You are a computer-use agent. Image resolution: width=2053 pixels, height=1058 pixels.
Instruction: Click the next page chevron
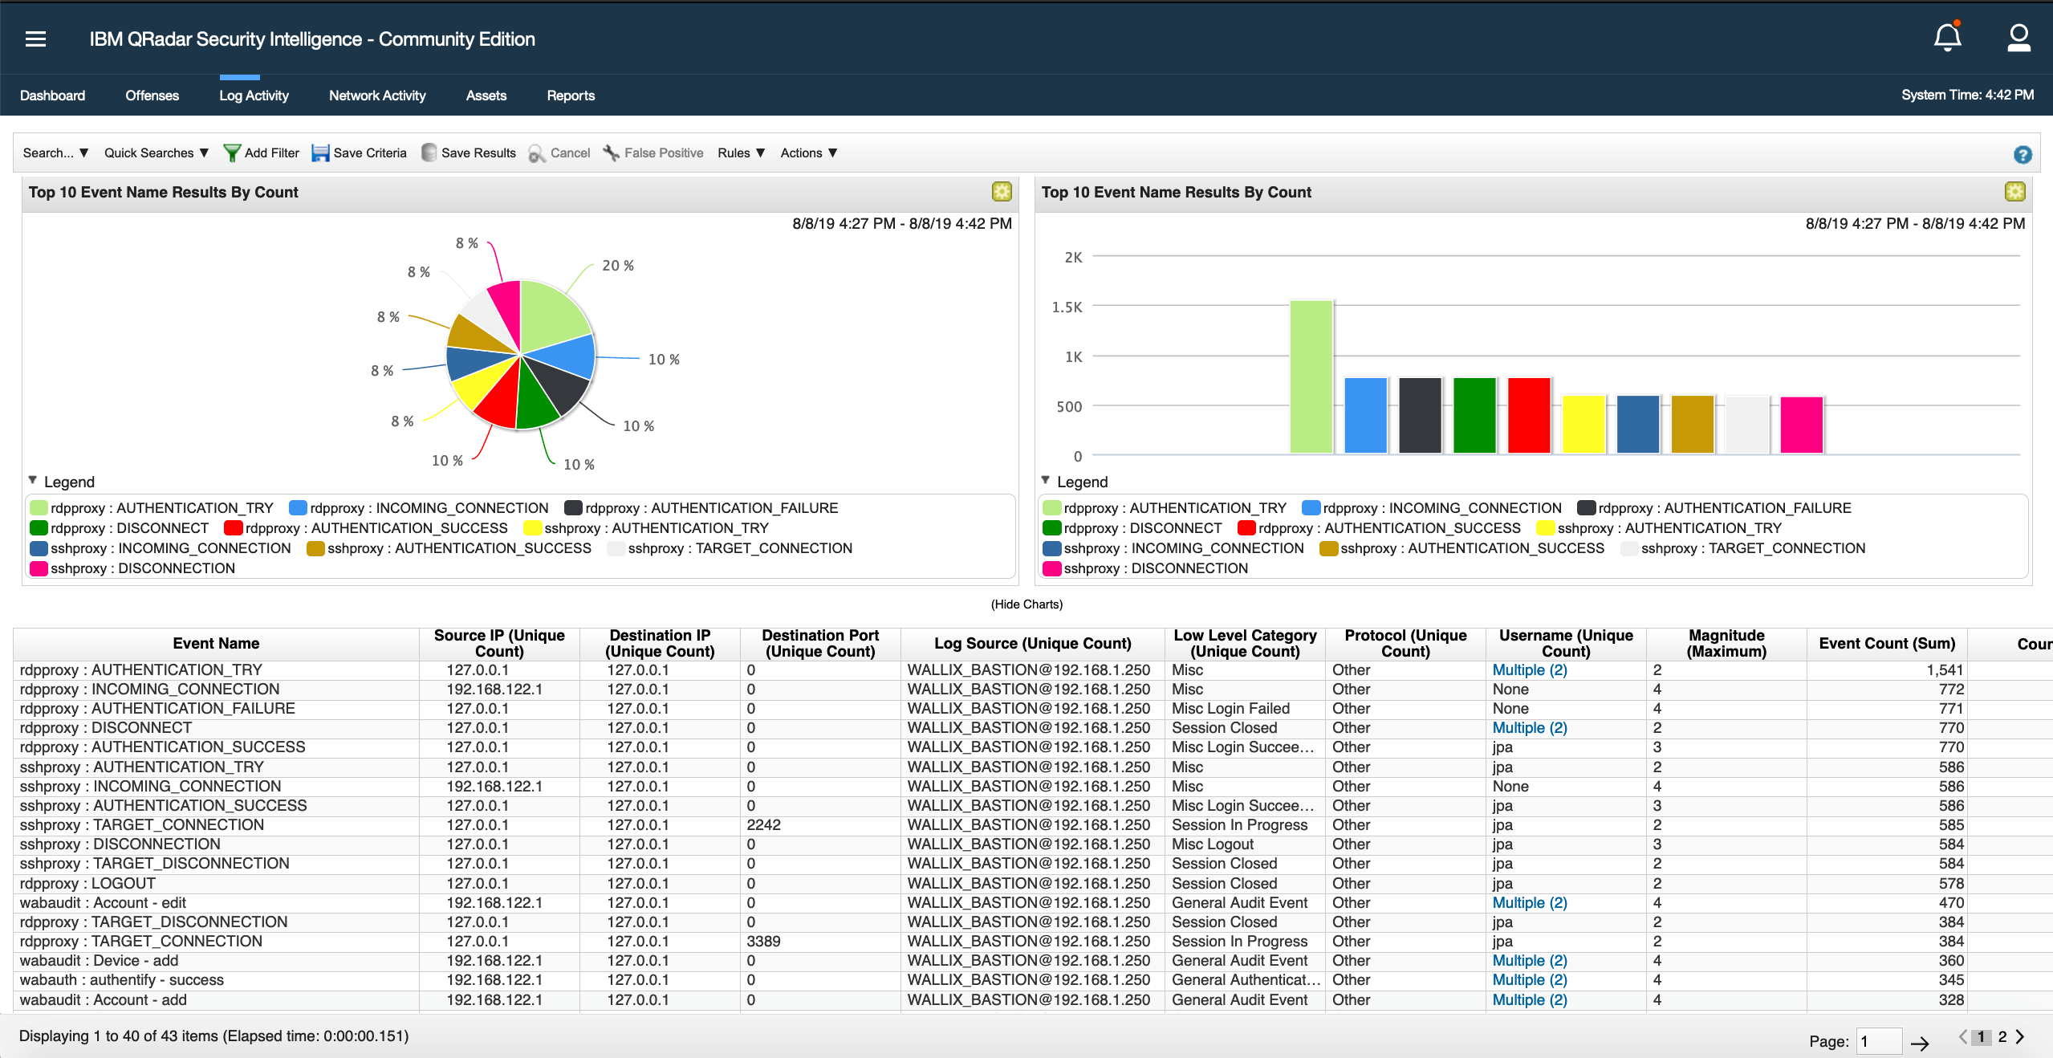pos(2020,1036)
